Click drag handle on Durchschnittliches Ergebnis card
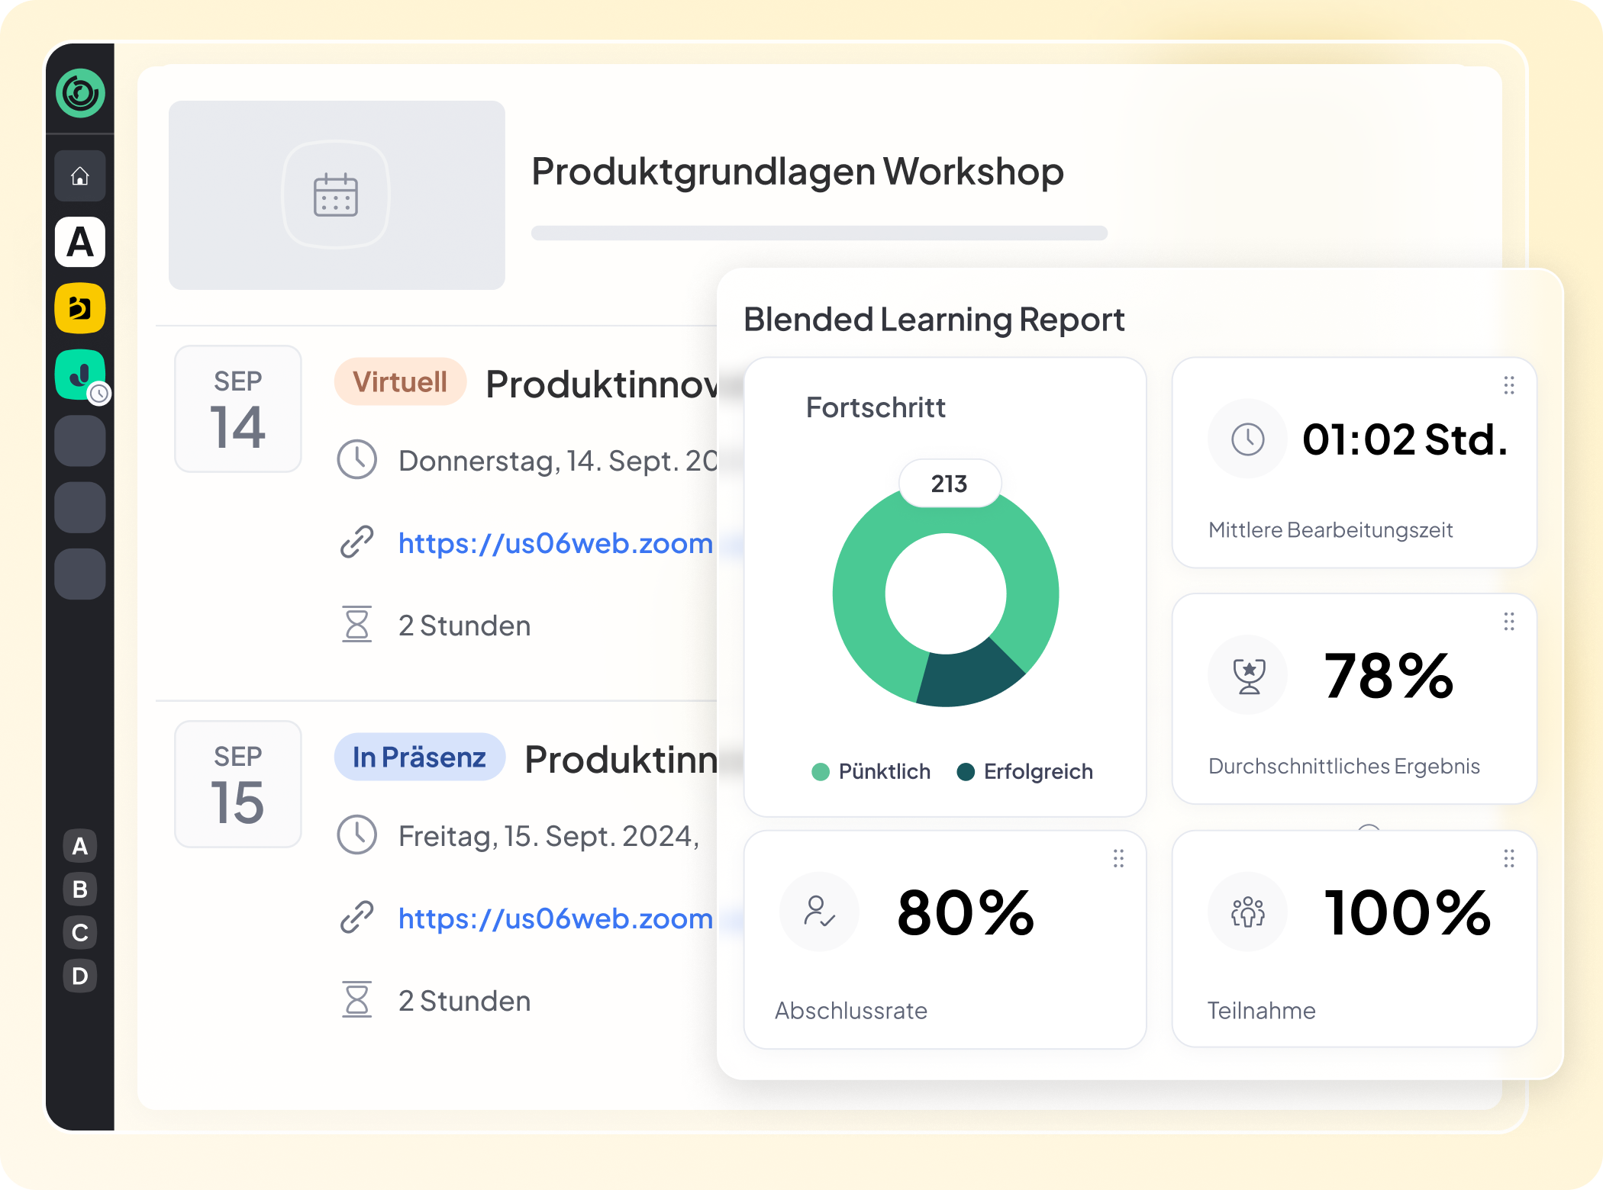 click(x=1509, y=622)
